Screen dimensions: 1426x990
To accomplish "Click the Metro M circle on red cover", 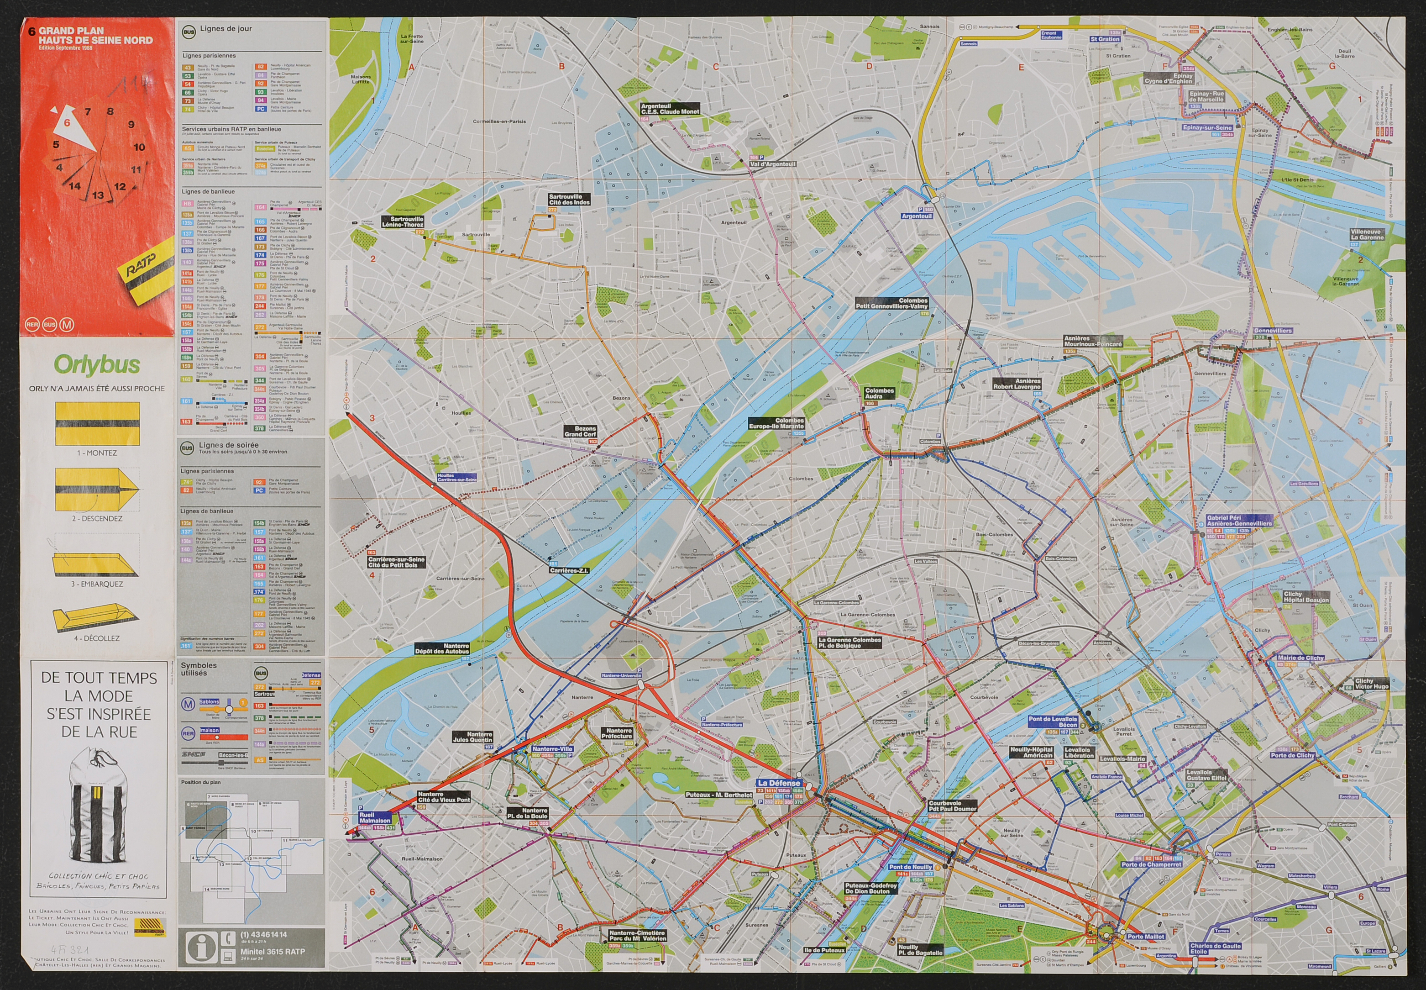I will 67,324.
